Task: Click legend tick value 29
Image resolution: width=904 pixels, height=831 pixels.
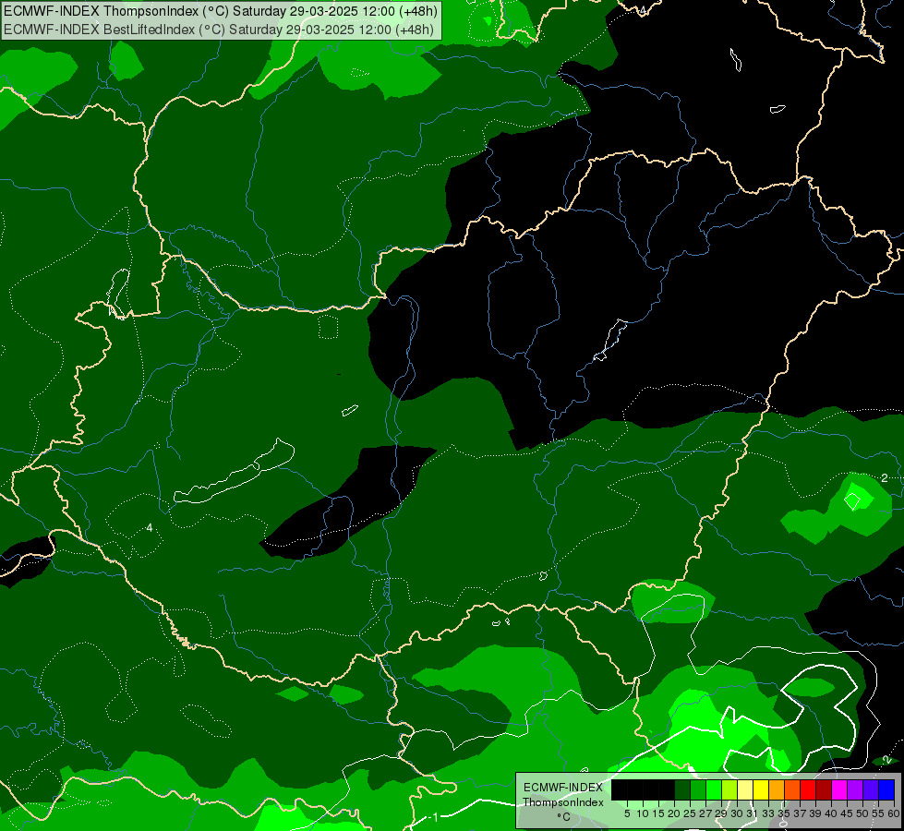Action: click(722, 813)
